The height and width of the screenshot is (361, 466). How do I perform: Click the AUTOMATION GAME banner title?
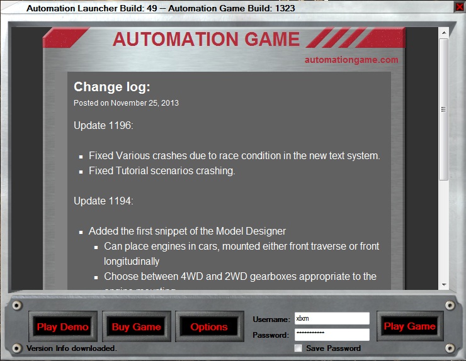(x=206, y=39)
